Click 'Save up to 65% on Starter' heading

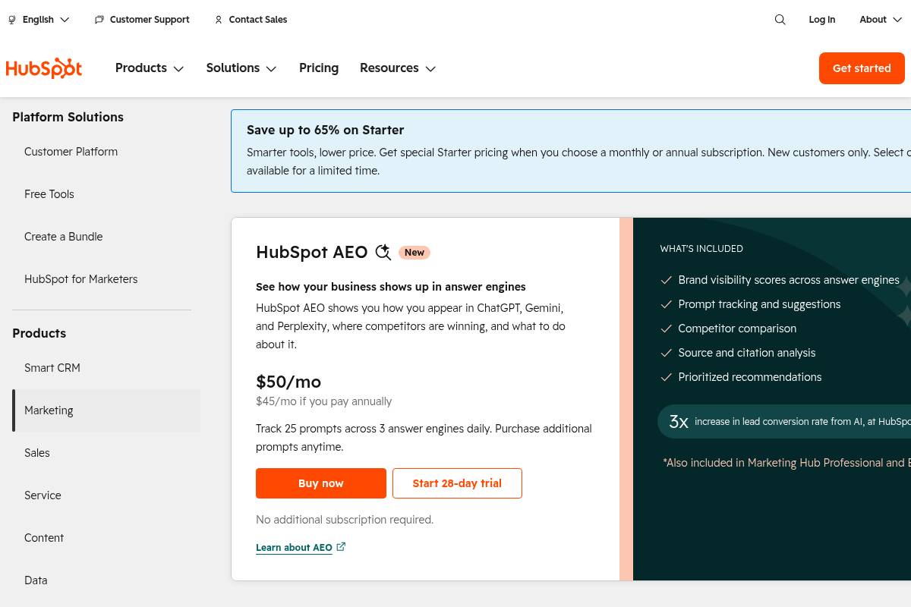pos(326,130)
